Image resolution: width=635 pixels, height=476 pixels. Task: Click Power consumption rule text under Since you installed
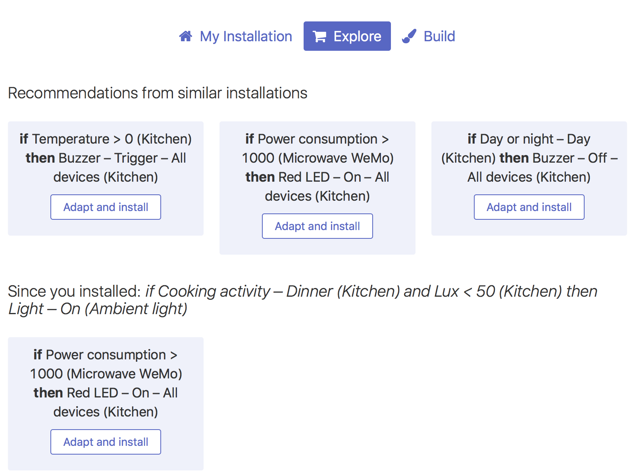point(106,374)
